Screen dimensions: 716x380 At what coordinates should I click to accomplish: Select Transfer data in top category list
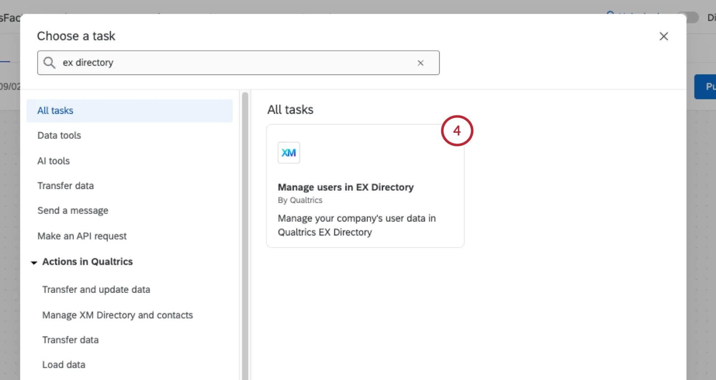pos(66,186)
